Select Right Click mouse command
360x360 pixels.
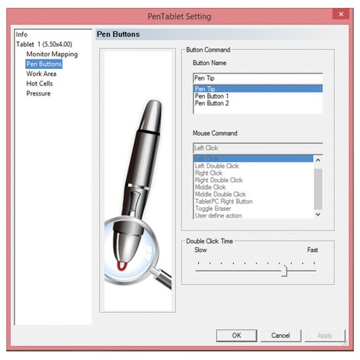[x=254, y=173]
